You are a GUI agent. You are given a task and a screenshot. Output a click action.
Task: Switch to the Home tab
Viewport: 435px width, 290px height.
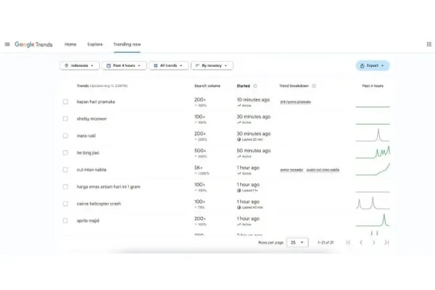pos(70,44)
